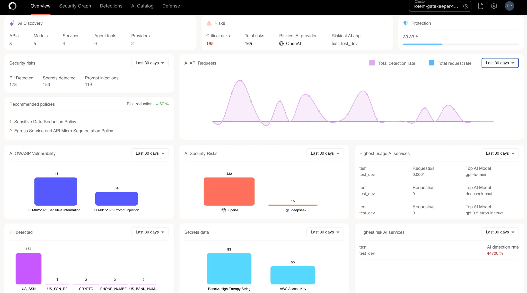
Task: Open the AI API Requests time range dropdown
Action: click(x=500, y=63)
